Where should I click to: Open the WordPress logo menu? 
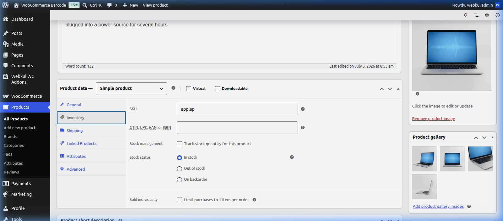tap(5, 5)
